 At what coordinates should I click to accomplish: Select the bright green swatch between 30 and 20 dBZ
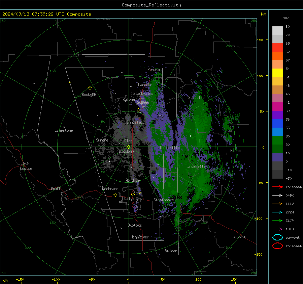click(x=277, y=140)
